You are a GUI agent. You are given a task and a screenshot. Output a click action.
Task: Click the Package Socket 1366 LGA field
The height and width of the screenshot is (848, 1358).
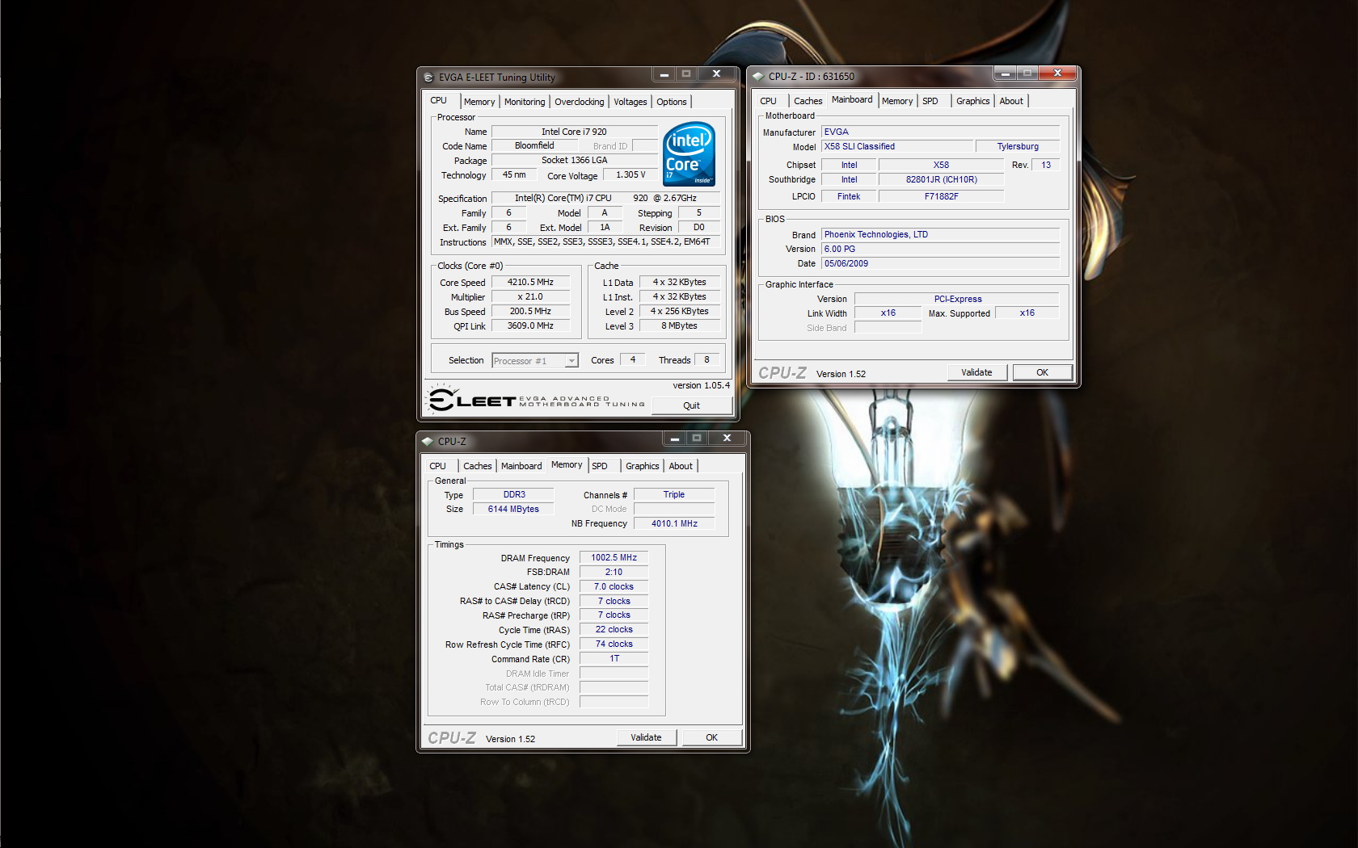574,161
